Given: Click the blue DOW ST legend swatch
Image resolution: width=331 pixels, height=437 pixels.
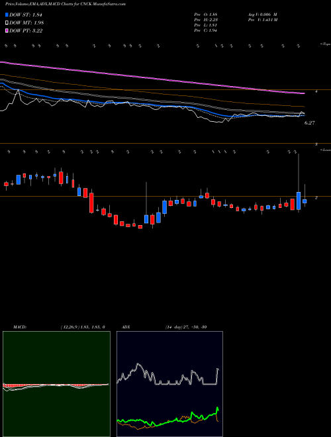Looking at the screenshot, I should [7, 15].
